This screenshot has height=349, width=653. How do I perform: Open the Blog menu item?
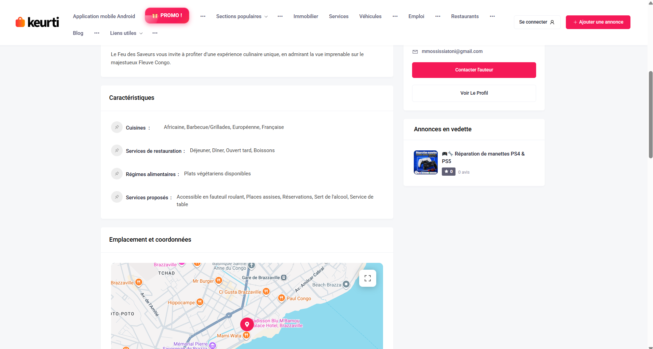(x=78, y=33)
